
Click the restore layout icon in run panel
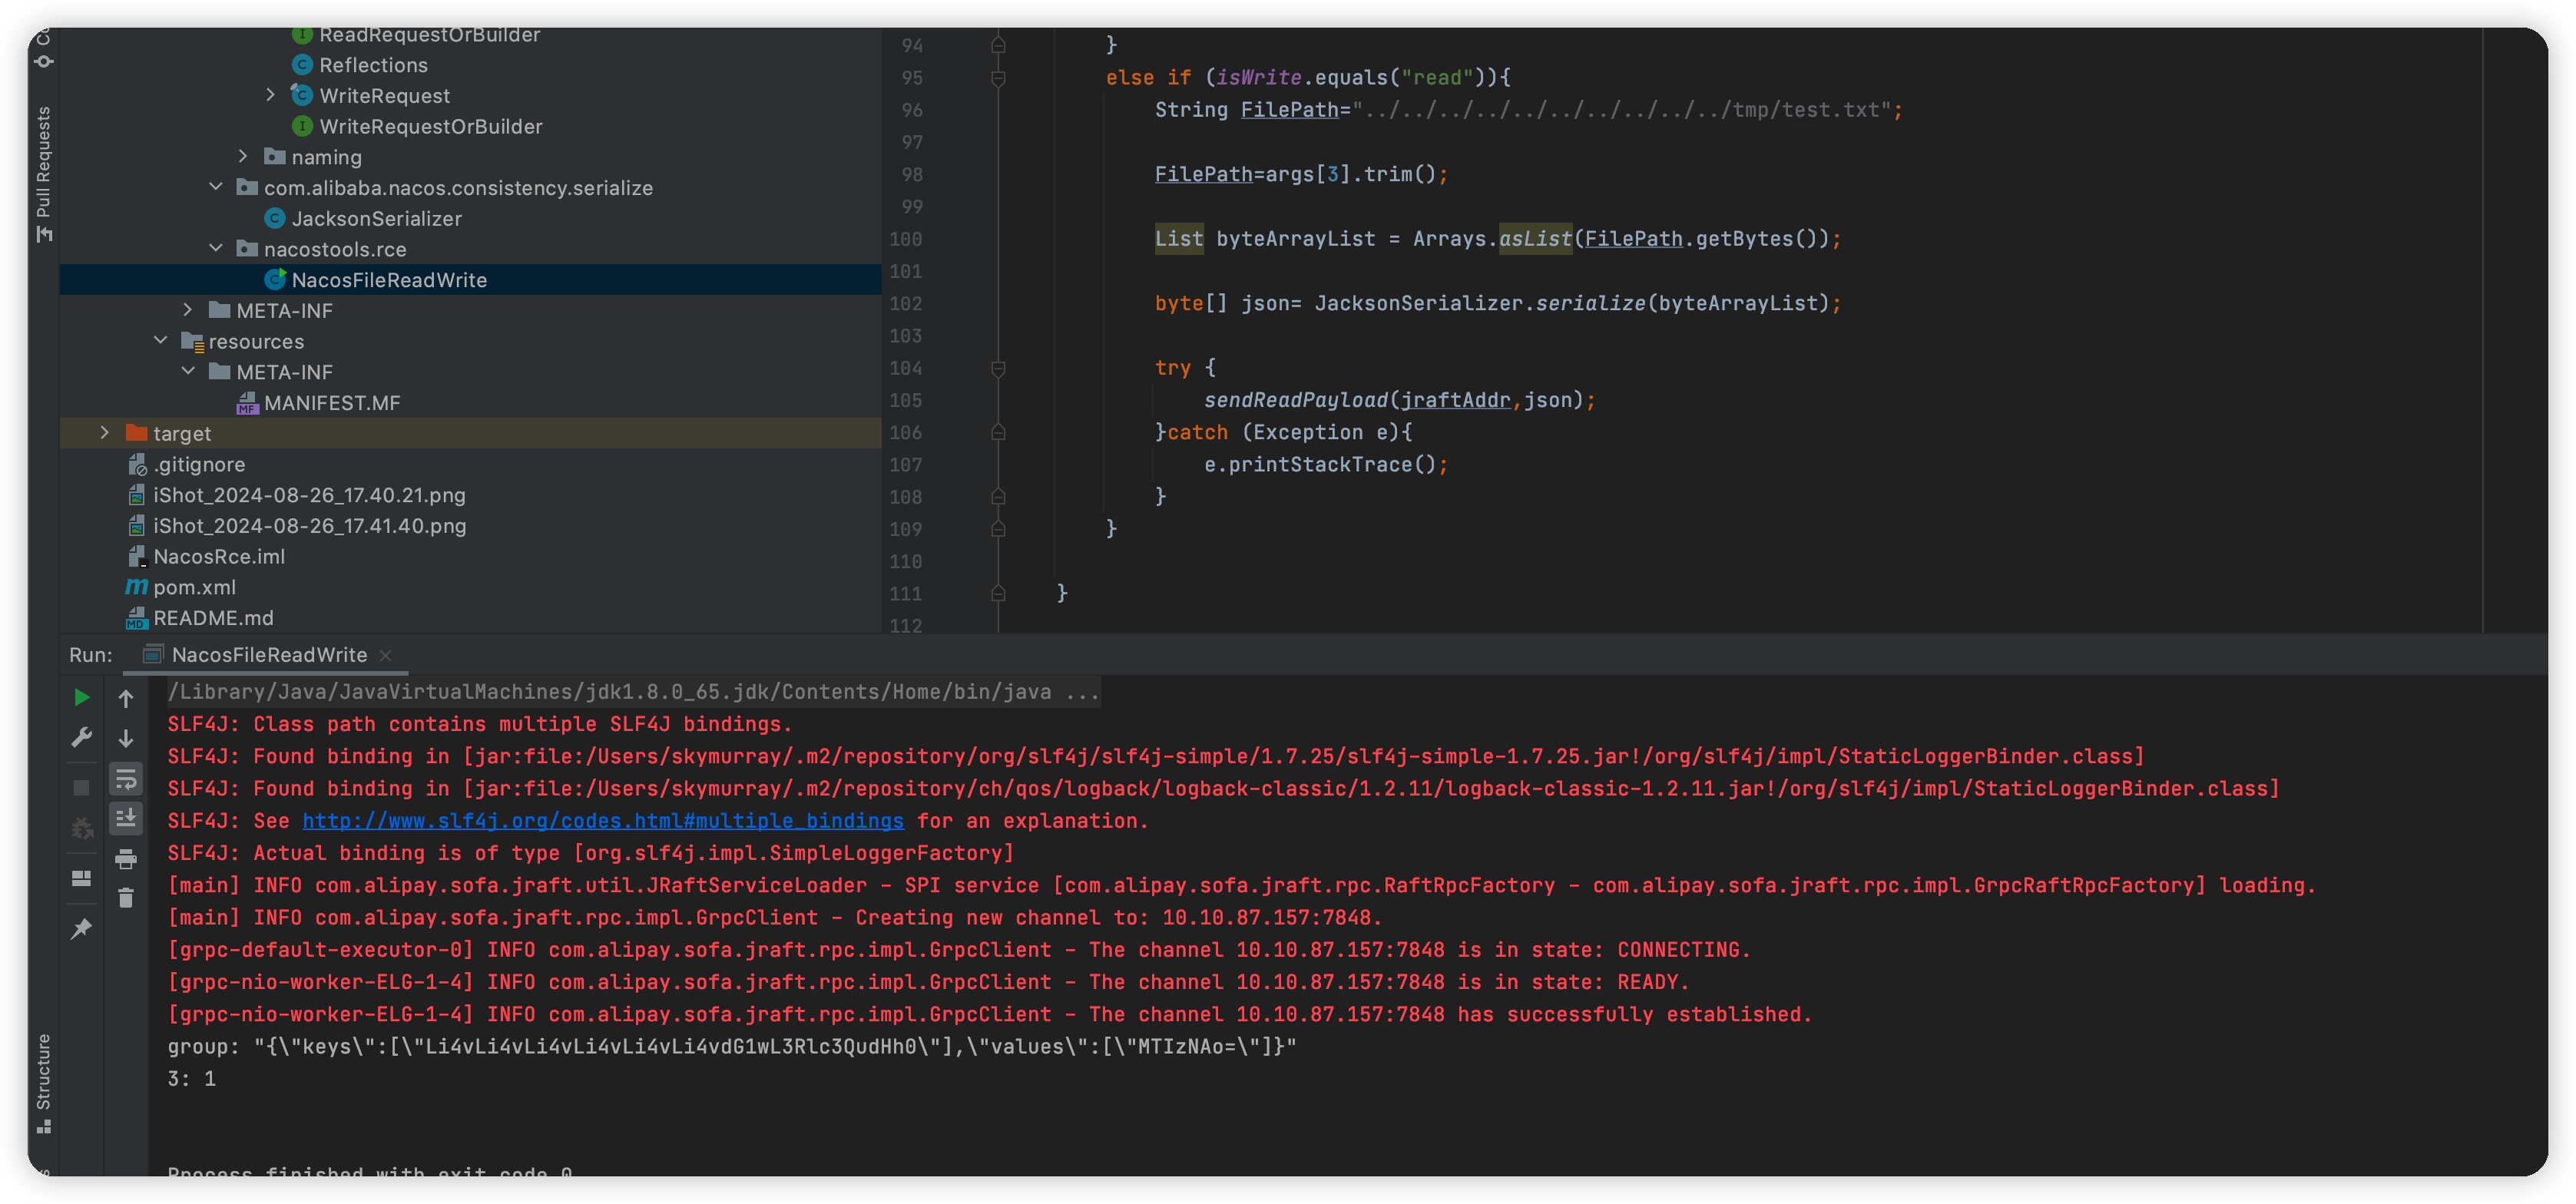pyautogui.click(x=82, y=878)
